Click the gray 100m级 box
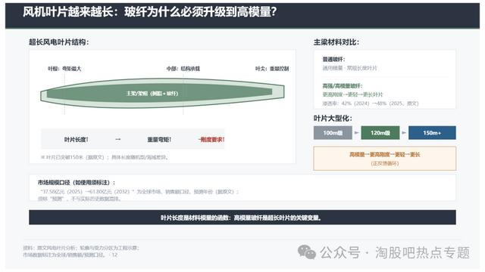Image resolution: width=485 pixels, height=272 pixels. pos(333,133)
